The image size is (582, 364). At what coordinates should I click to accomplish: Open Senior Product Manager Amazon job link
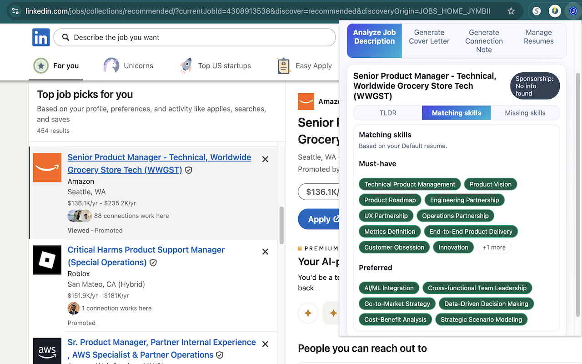pos(159,163)
